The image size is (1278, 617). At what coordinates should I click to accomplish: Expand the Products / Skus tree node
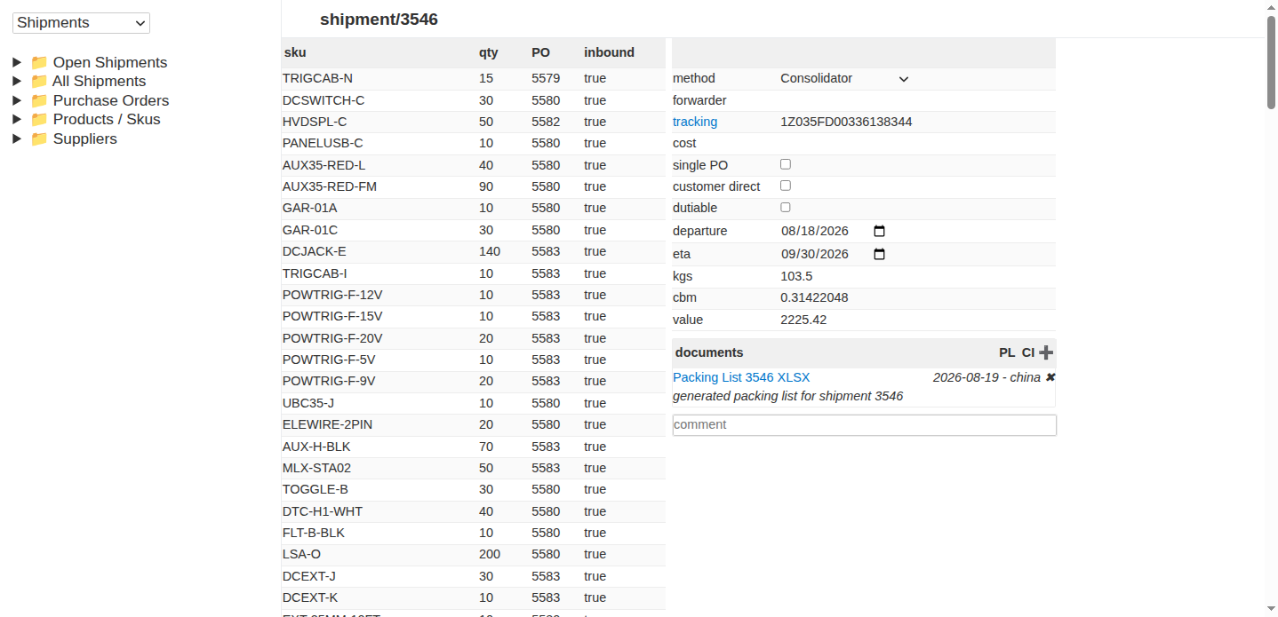17,119
